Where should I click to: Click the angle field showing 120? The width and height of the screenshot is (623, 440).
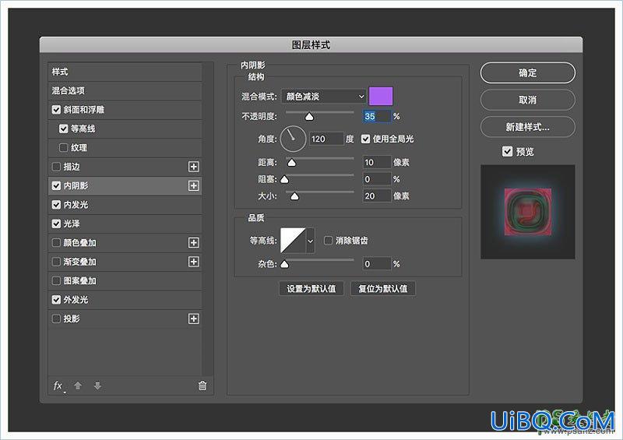pos(326,139)
